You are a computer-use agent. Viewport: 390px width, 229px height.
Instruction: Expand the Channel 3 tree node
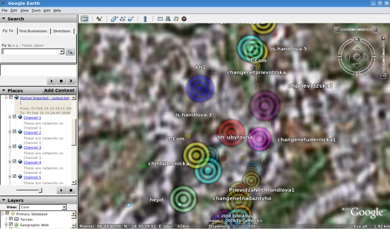pos(10,147)
